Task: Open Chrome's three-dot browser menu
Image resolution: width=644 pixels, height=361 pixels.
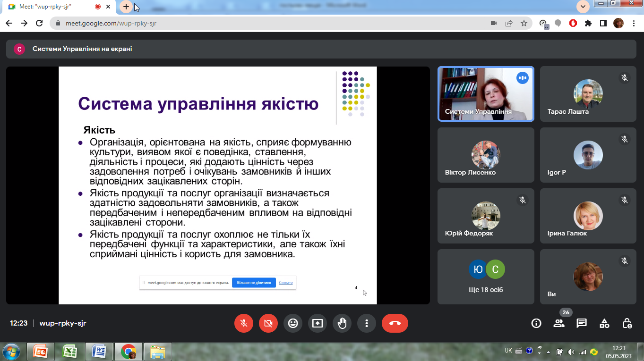Action: pos(634,23)
